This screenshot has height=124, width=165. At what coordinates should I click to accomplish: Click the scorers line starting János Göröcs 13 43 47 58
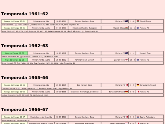coord(82,31)
